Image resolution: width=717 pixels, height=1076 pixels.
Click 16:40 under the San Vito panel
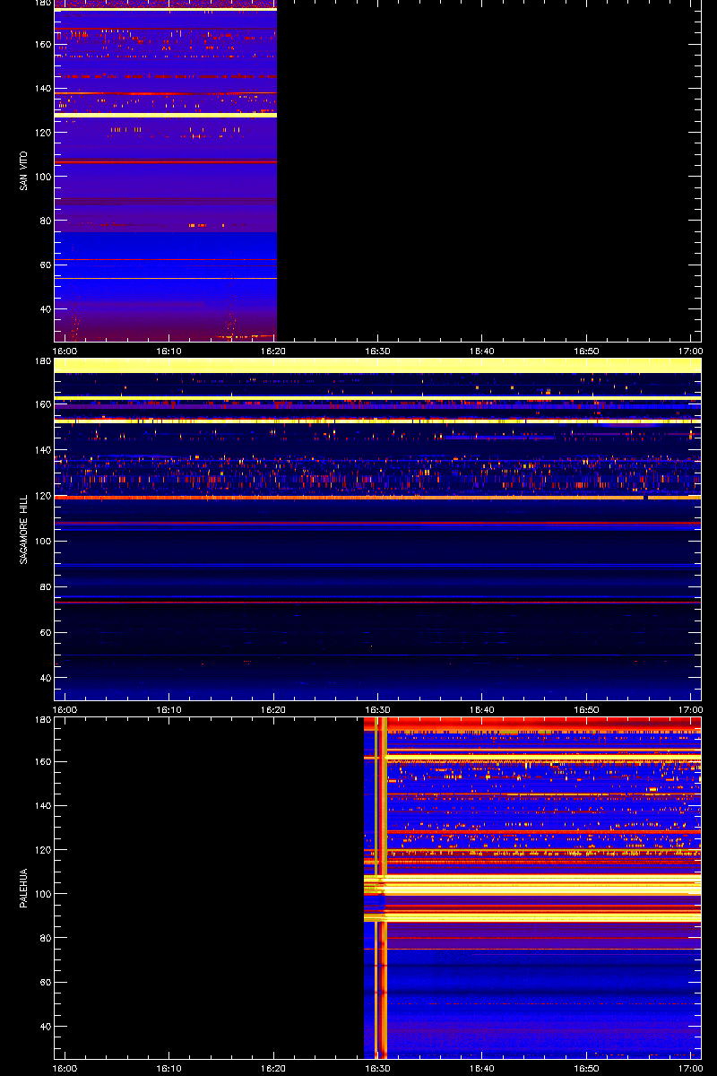482,351
